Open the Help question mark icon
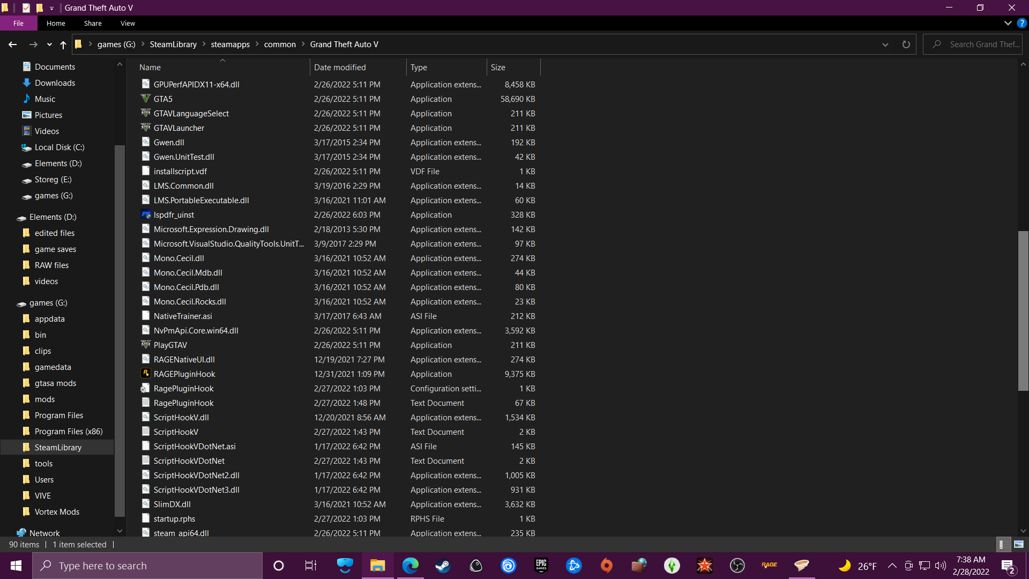The width and height of the screenshot is (1029, 579). coord(1022,23)
